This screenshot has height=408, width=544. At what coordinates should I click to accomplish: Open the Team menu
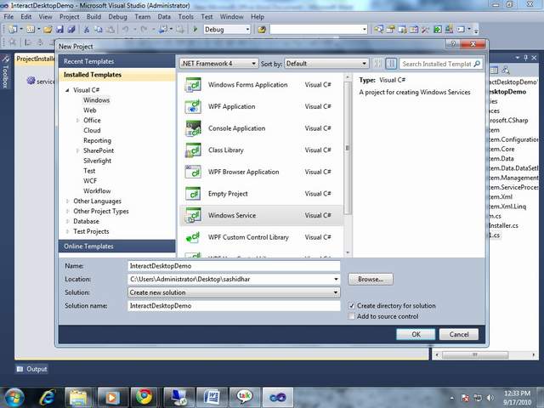pyautogui.click(x=142, y=17)
